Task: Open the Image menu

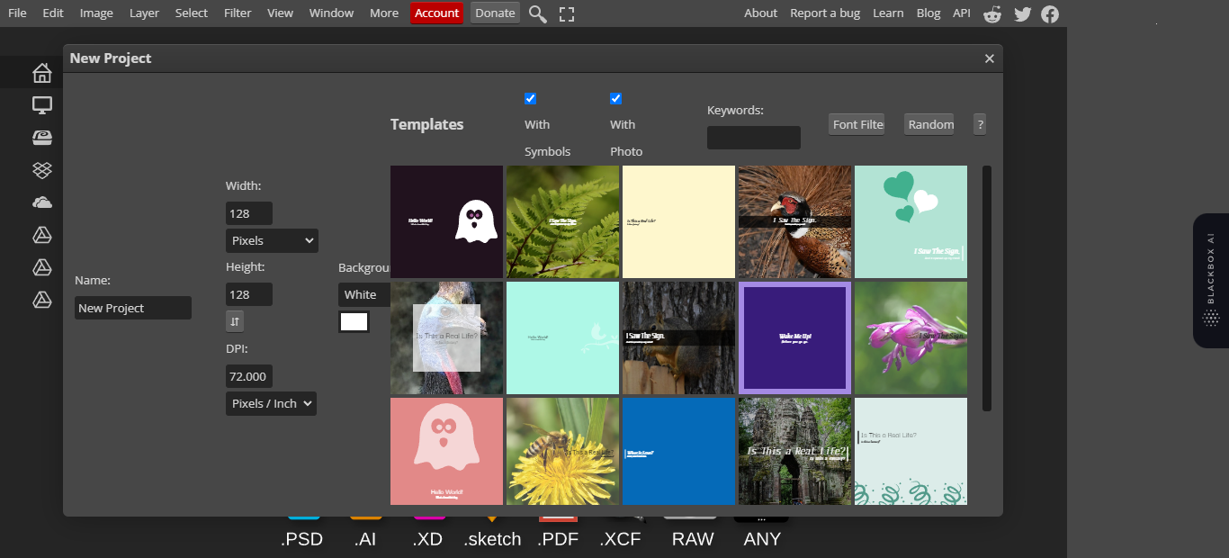Action: click(96, 13)
